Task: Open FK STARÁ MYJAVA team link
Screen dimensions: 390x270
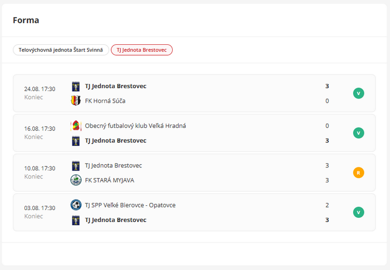Action: pos(110,180)
